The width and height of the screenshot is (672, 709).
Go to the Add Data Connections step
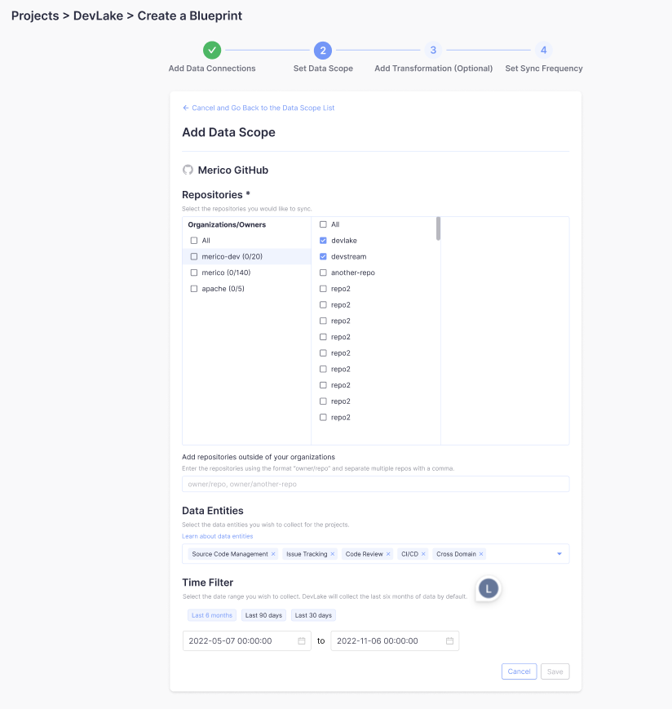coord(212,69)
